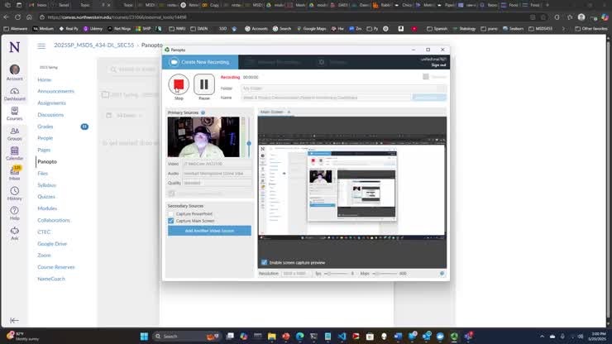612x344 pixels.
Task: Open the Audio source dropdown
Action: coord(217,174)
